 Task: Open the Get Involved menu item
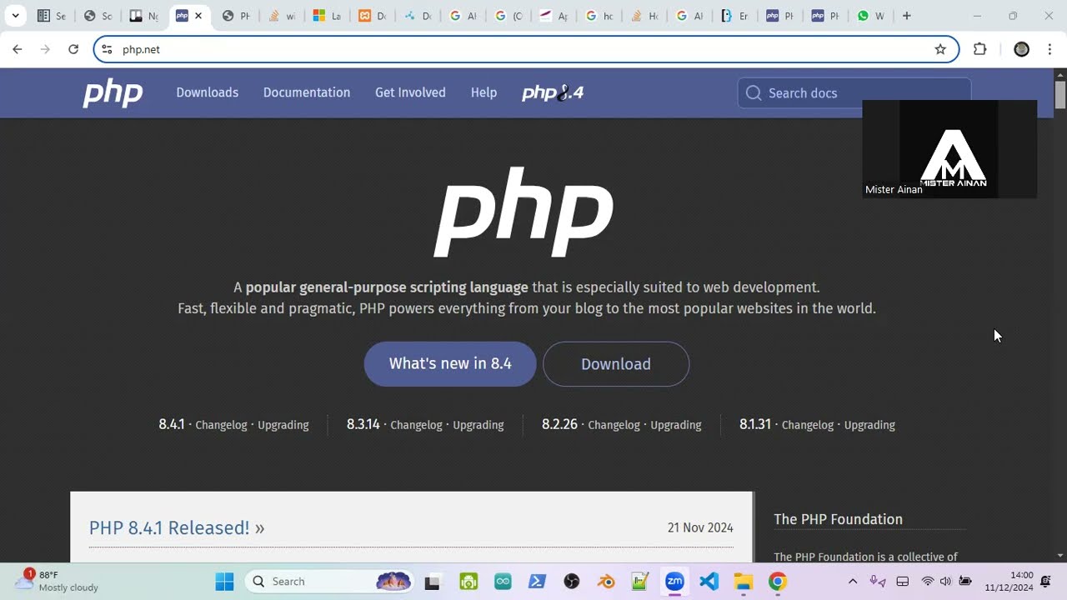coord(410,92)
